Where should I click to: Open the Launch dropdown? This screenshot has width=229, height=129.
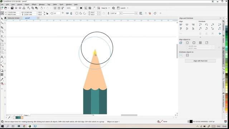tap(128, 8)
